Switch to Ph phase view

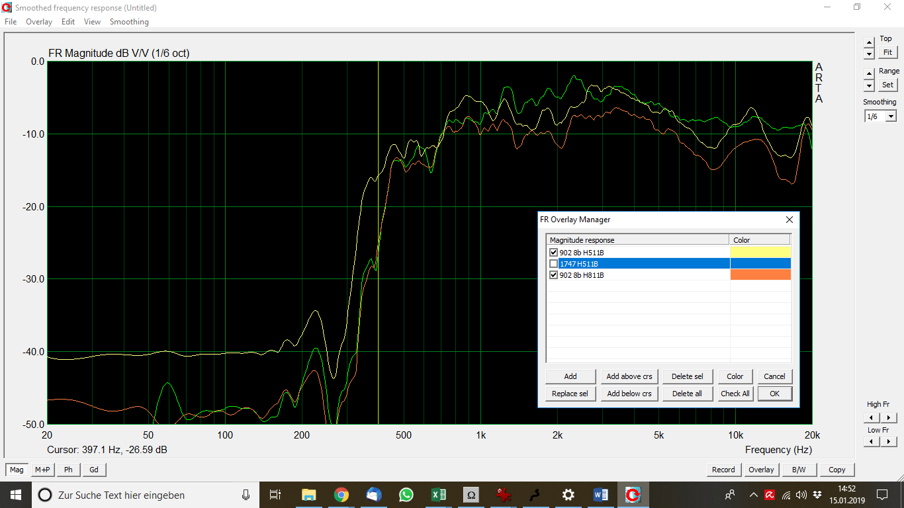(68, 470)
